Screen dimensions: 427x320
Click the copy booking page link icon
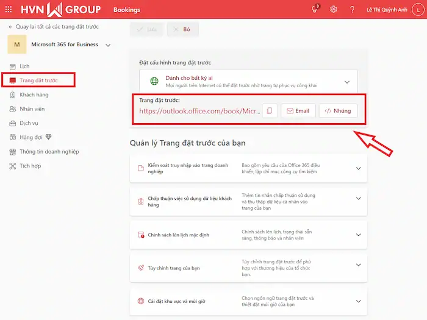[x=270, y=111]
